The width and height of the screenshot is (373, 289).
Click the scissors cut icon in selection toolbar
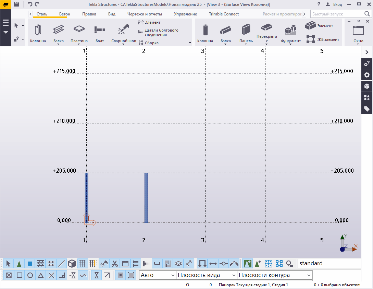click(115, 264)
